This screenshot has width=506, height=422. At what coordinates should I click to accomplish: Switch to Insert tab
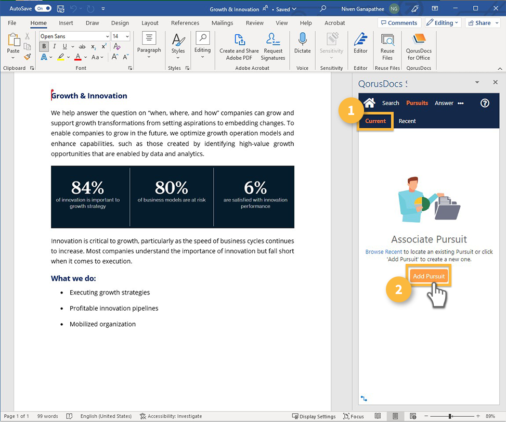tap(66, 23)
